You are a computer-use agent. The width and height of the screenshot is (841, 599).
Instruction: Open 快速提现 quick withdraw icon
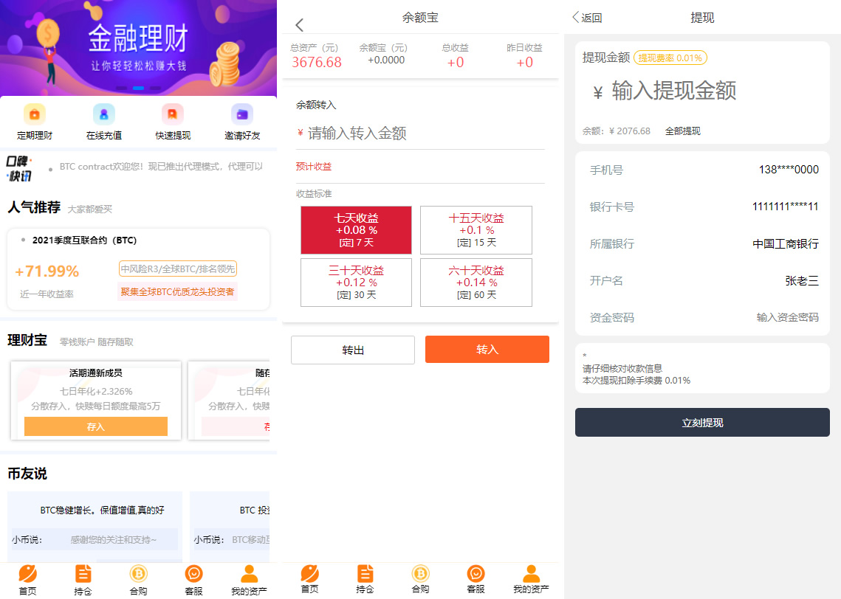pos(173,114)
